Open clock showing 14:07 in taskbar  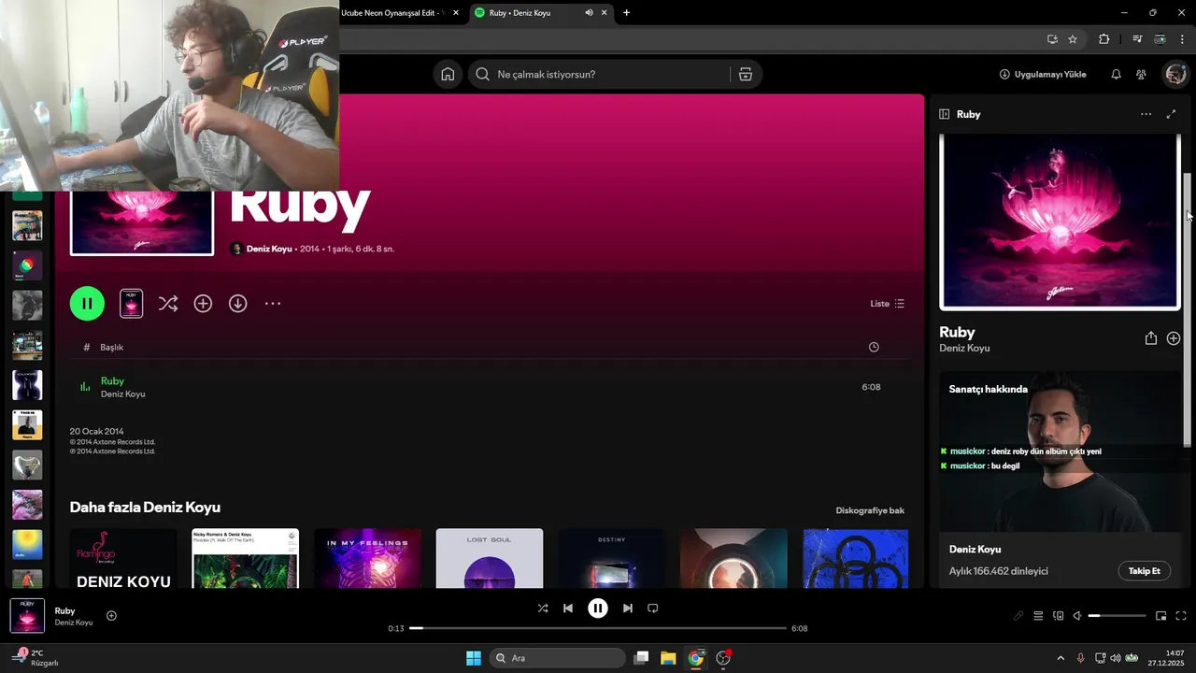click(x=1167, y=658)
